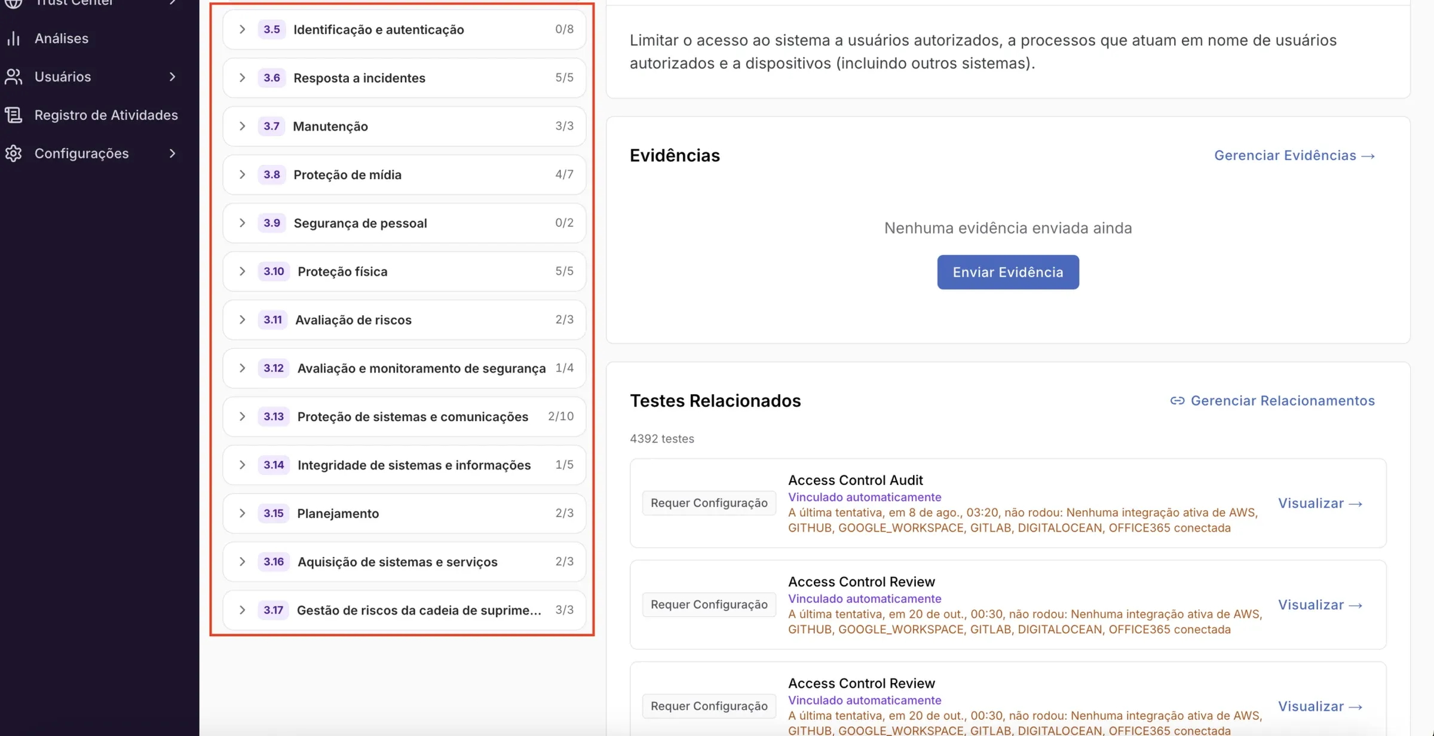Image resolution: width=1434 pixels, height=736 pixels.
Task: Click the 2/10 progress count for 3.13
Action: point(560,416)
